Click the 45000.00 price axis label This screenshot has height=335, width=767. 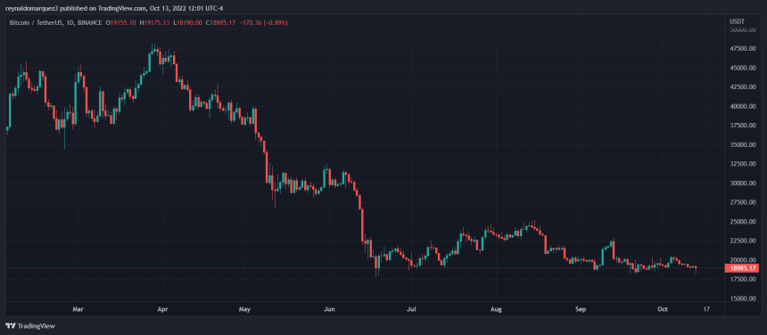(x=744, y=68)
